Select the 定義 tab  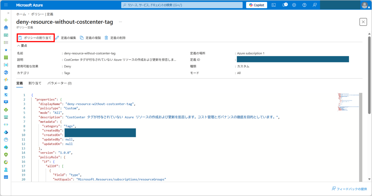tap(20, 83)
